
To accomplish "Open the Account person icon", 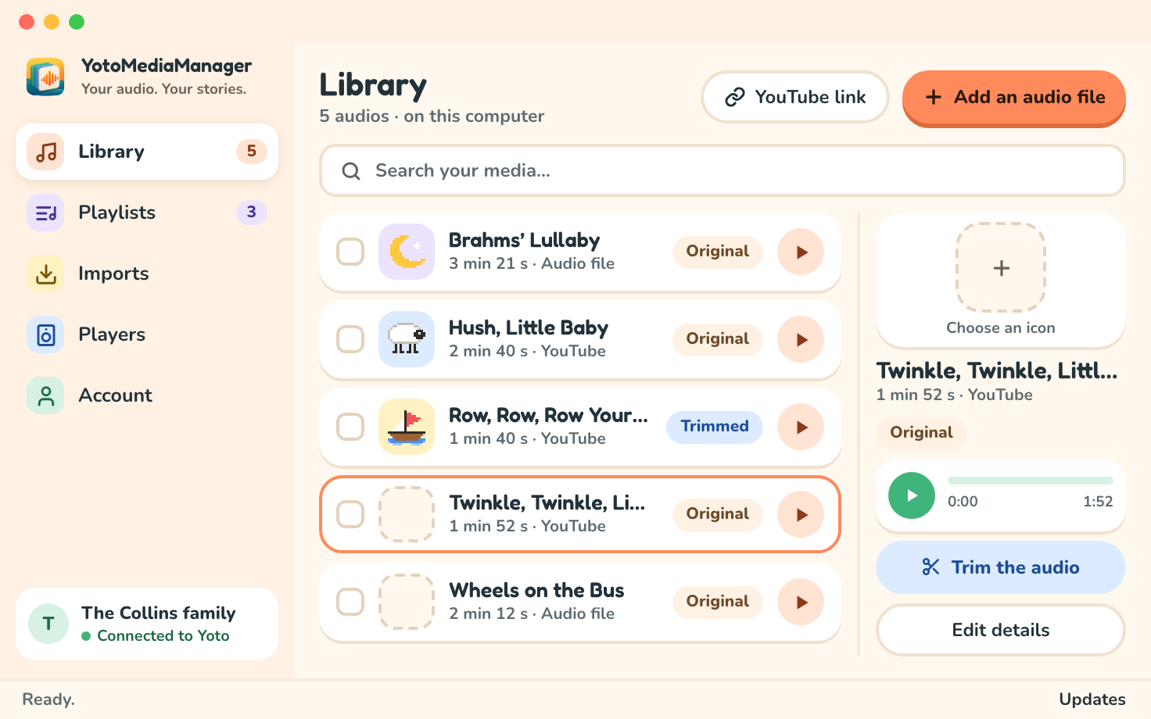I will (46, 395).
